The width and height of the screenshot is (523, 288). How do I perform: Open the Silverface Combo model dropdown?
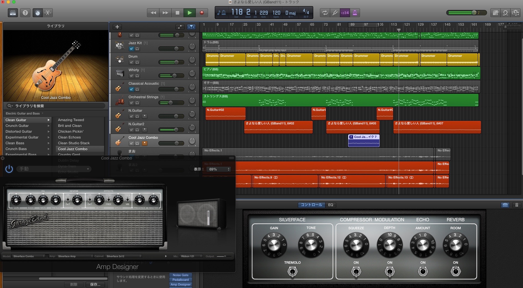pyautogui.click(x=28, y=256)
